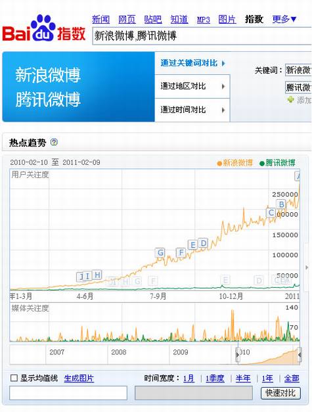Expand the 通过地区对比 option
Image resolution: width=312 pixels, height=412 pixels.
point(192,86)
